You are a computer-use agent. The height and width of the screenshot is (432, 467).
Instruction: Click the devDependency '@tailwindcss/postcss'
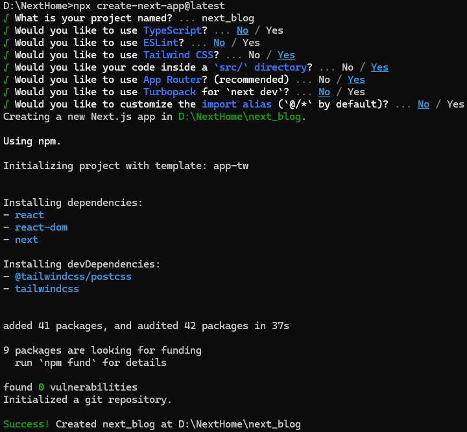tap(73, 277)
